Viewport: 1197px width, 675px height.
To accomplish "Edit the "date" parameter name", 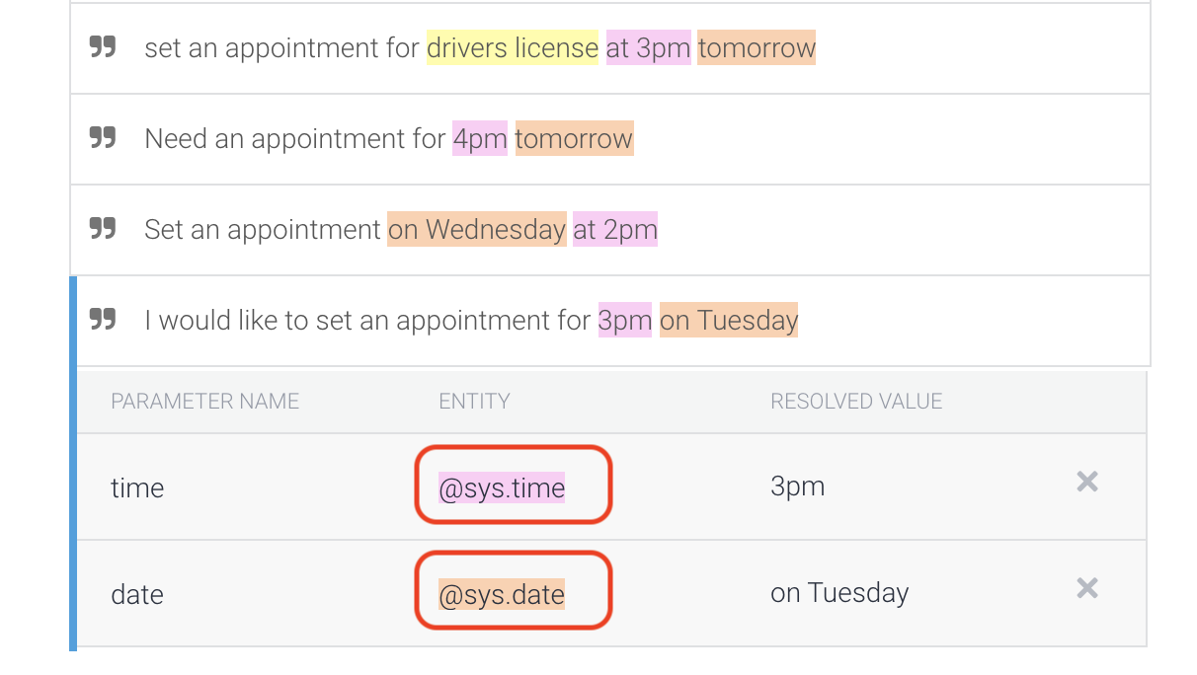I will click(137, 594).
